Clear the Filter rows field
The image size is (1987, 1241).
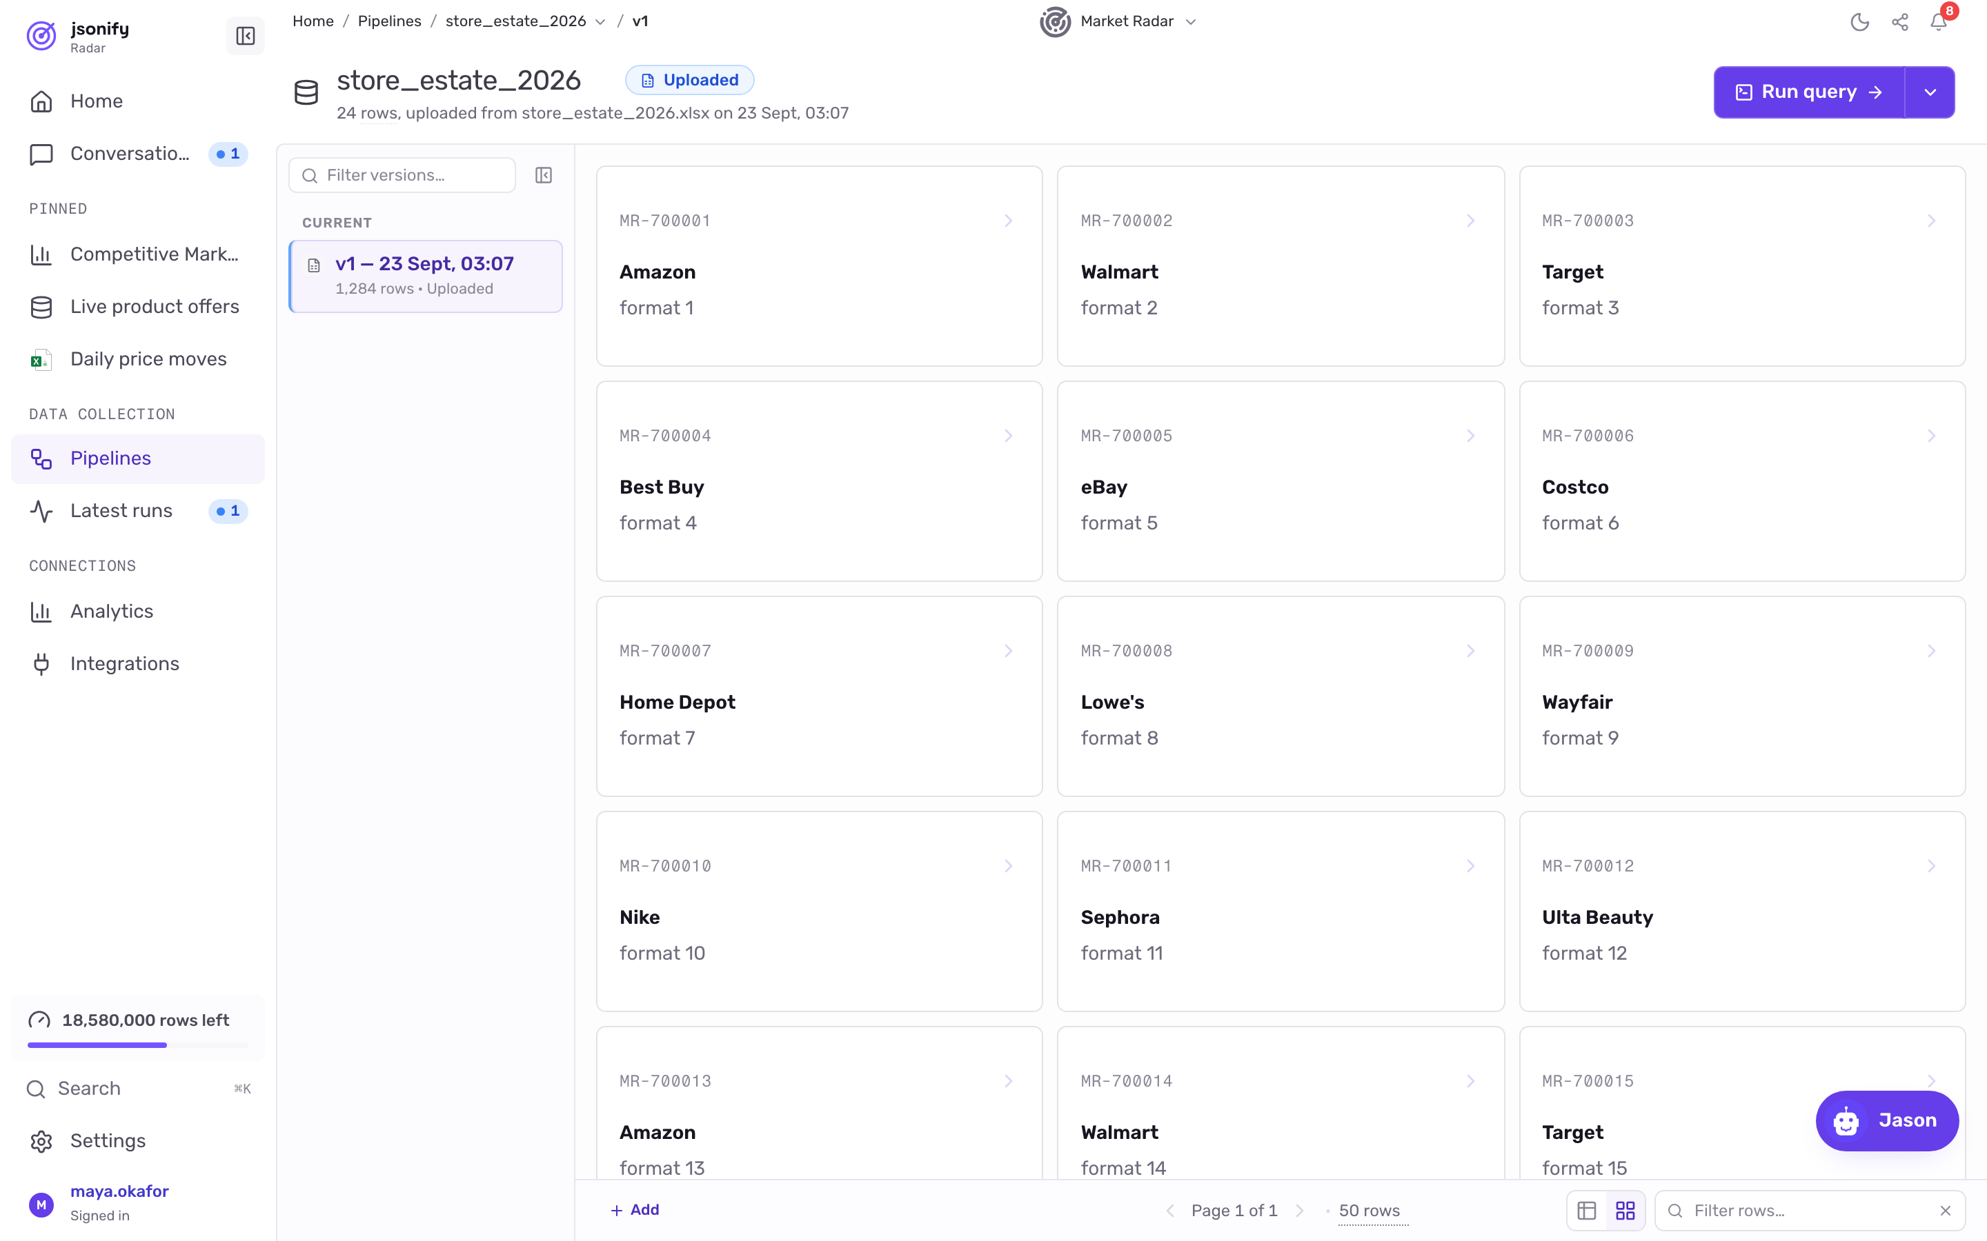(1945, 1211)
